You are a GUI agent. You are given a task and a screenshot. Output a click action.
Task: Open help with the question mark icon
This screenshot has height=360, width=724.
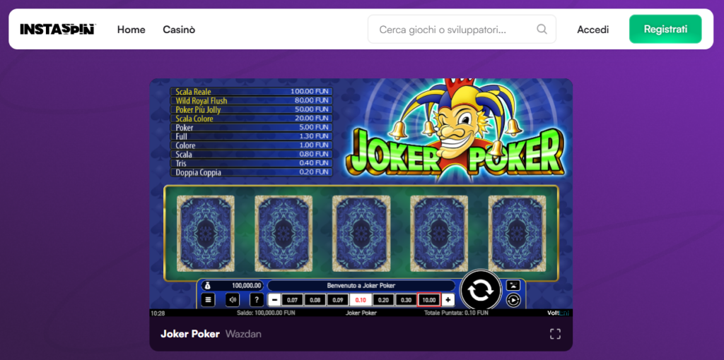click(x=257, y=299)
